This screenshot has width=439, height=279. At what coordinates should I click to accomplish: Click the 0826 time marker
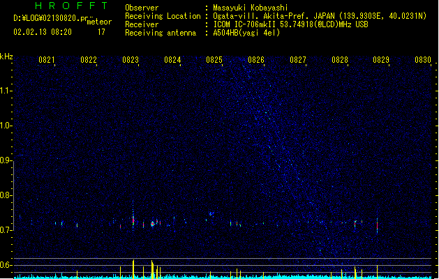(x=256, y=60)
